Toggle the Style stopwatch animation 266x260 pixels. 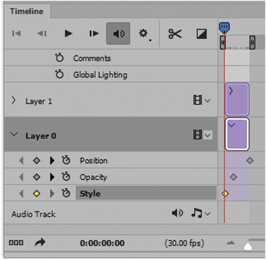coord(66,194)
